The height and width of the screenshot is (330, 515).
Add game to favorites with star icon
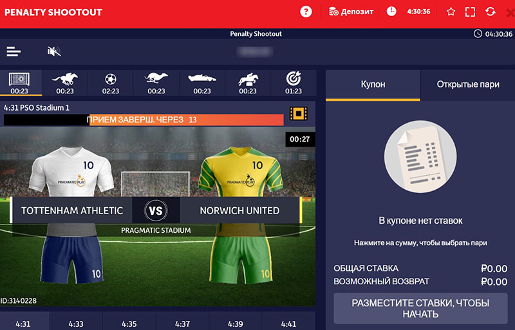tap(451, 12)
